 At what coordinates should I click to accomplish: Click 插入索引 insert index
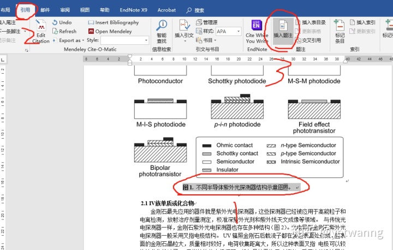362,22
